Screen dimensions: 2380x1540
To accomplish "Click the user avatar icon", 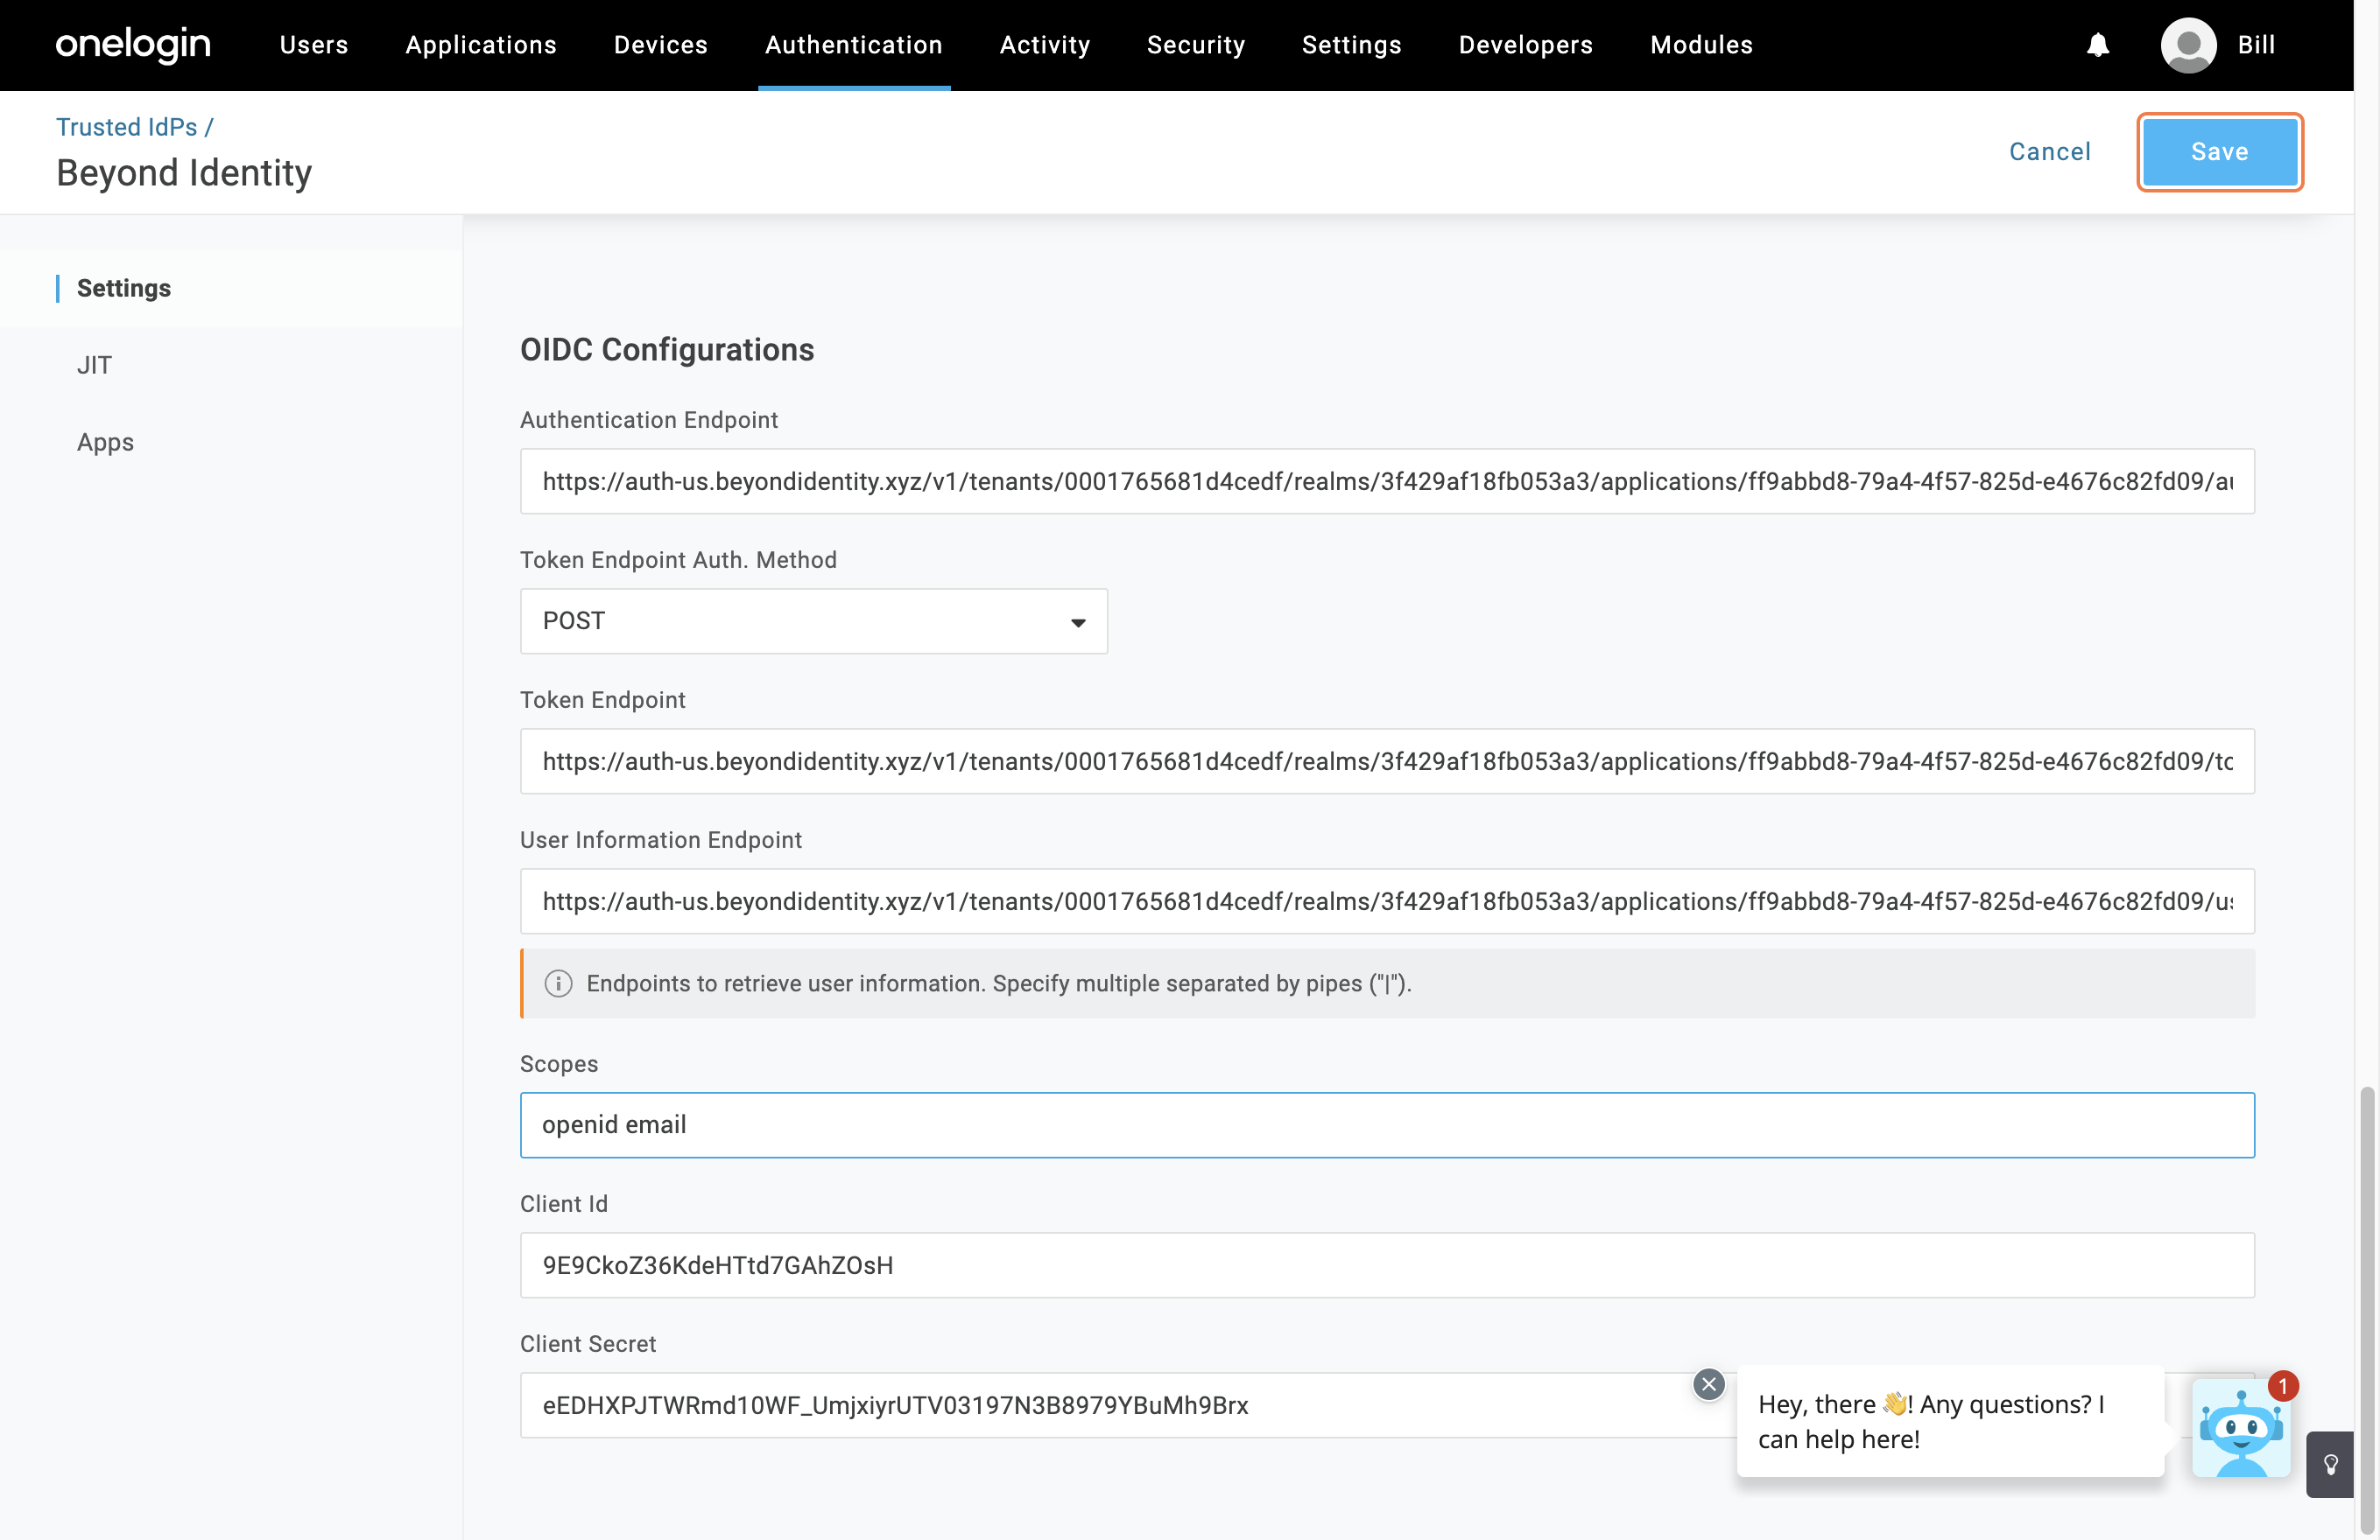I will click(2188, 45).
